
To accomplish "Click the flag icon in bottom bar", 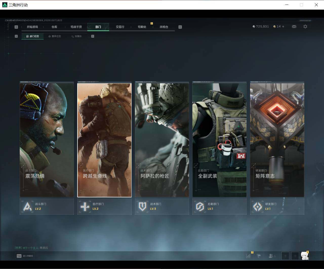I will tap(259, 256).
